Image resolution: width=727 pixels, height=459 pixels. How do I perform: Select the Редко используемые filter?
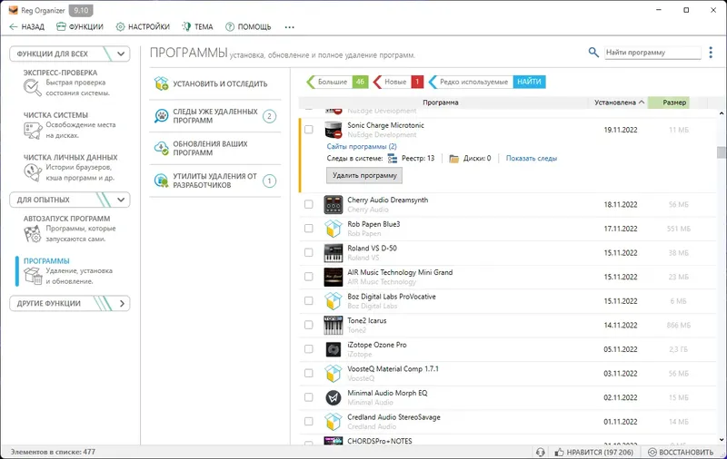coord(470,82)
